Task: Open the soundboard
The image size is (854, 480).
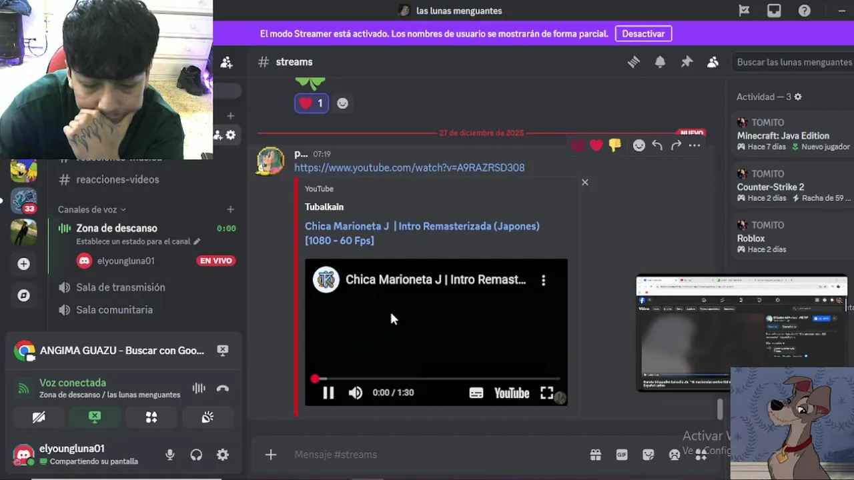Action: coord(207,417)
